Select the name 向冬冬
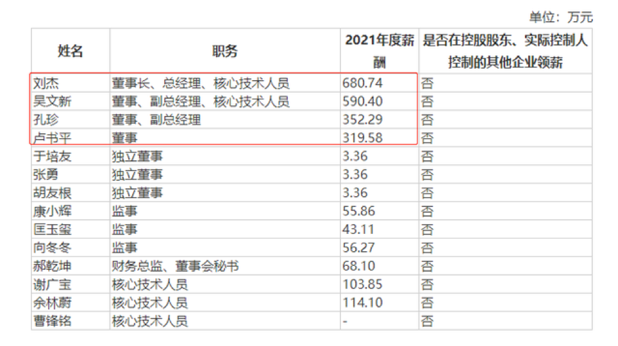The width and height of the screenshot is (618, 346). (x=53, y=248)
